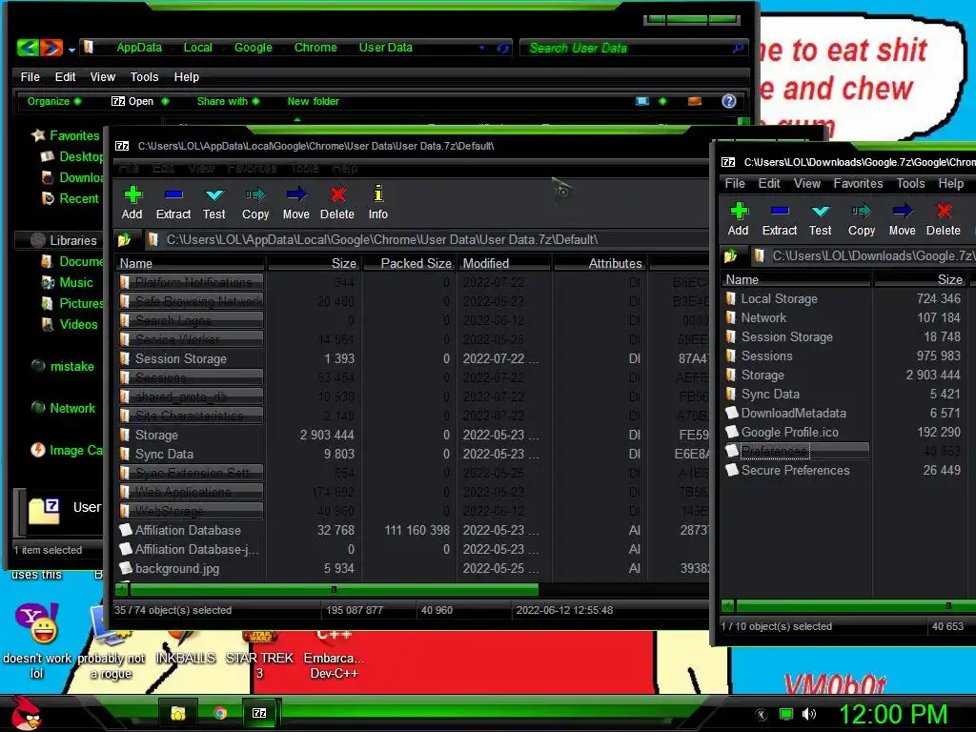The height and width of the screenshot is (732, 976).
Task: Open the taskbar file explorer icon
Action: 178,713
